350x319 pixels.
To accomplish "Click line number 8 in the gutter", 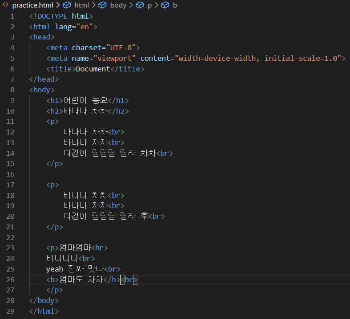I will pos(12,90).
